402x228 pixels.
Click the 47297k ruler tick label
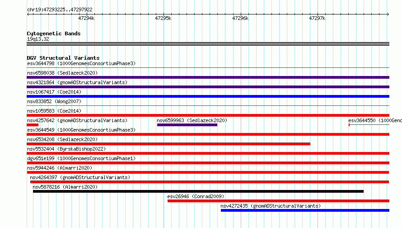(317, 18)
